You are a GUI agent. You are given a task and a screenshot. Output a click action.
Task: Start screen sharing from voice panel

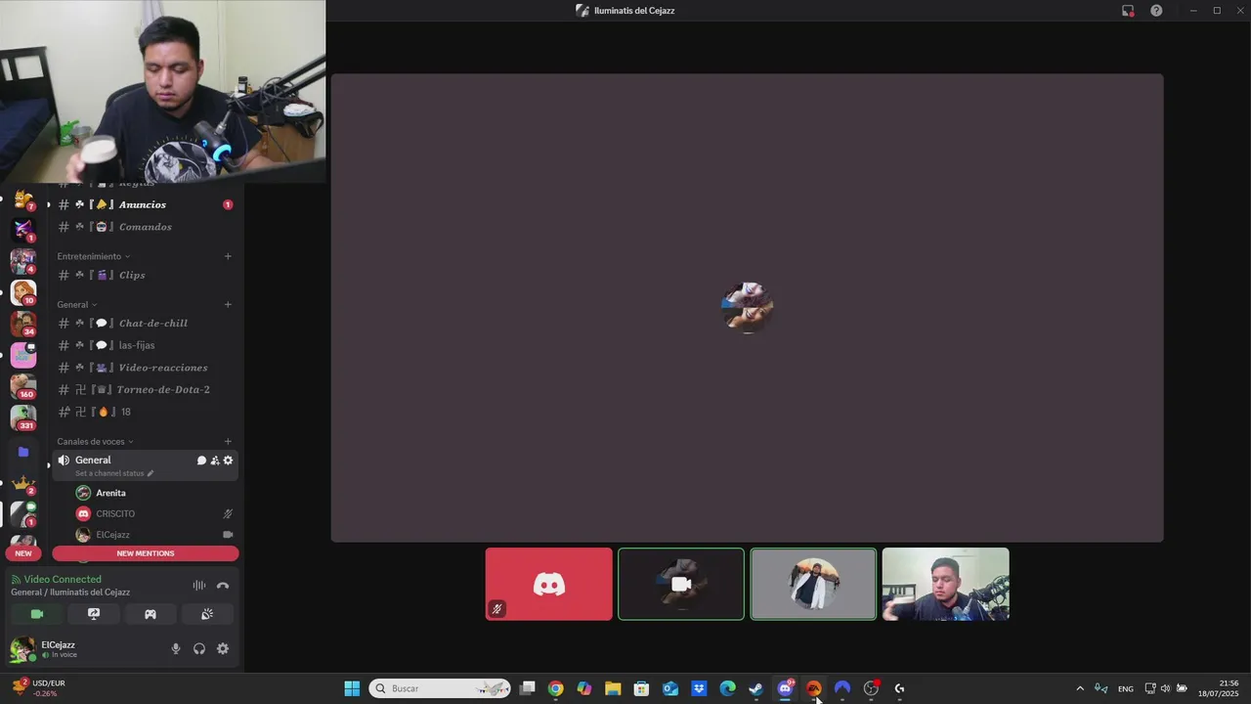click(x=94, y=614)
